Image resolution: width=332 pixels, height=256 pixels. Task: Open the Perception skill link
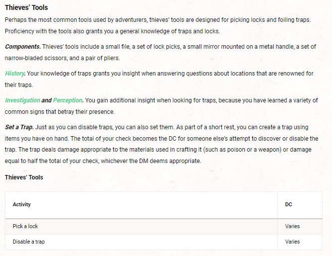pos(67,100)
